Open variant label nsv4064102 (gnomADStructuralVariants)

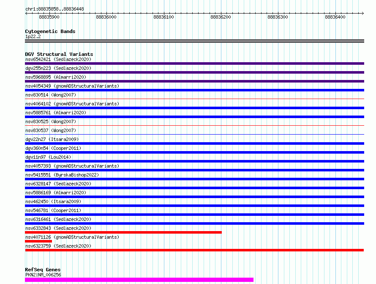pyautogui.click(x=72, y=104)
